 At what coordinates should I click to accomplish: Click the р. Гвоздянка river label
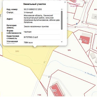[90, 74]
